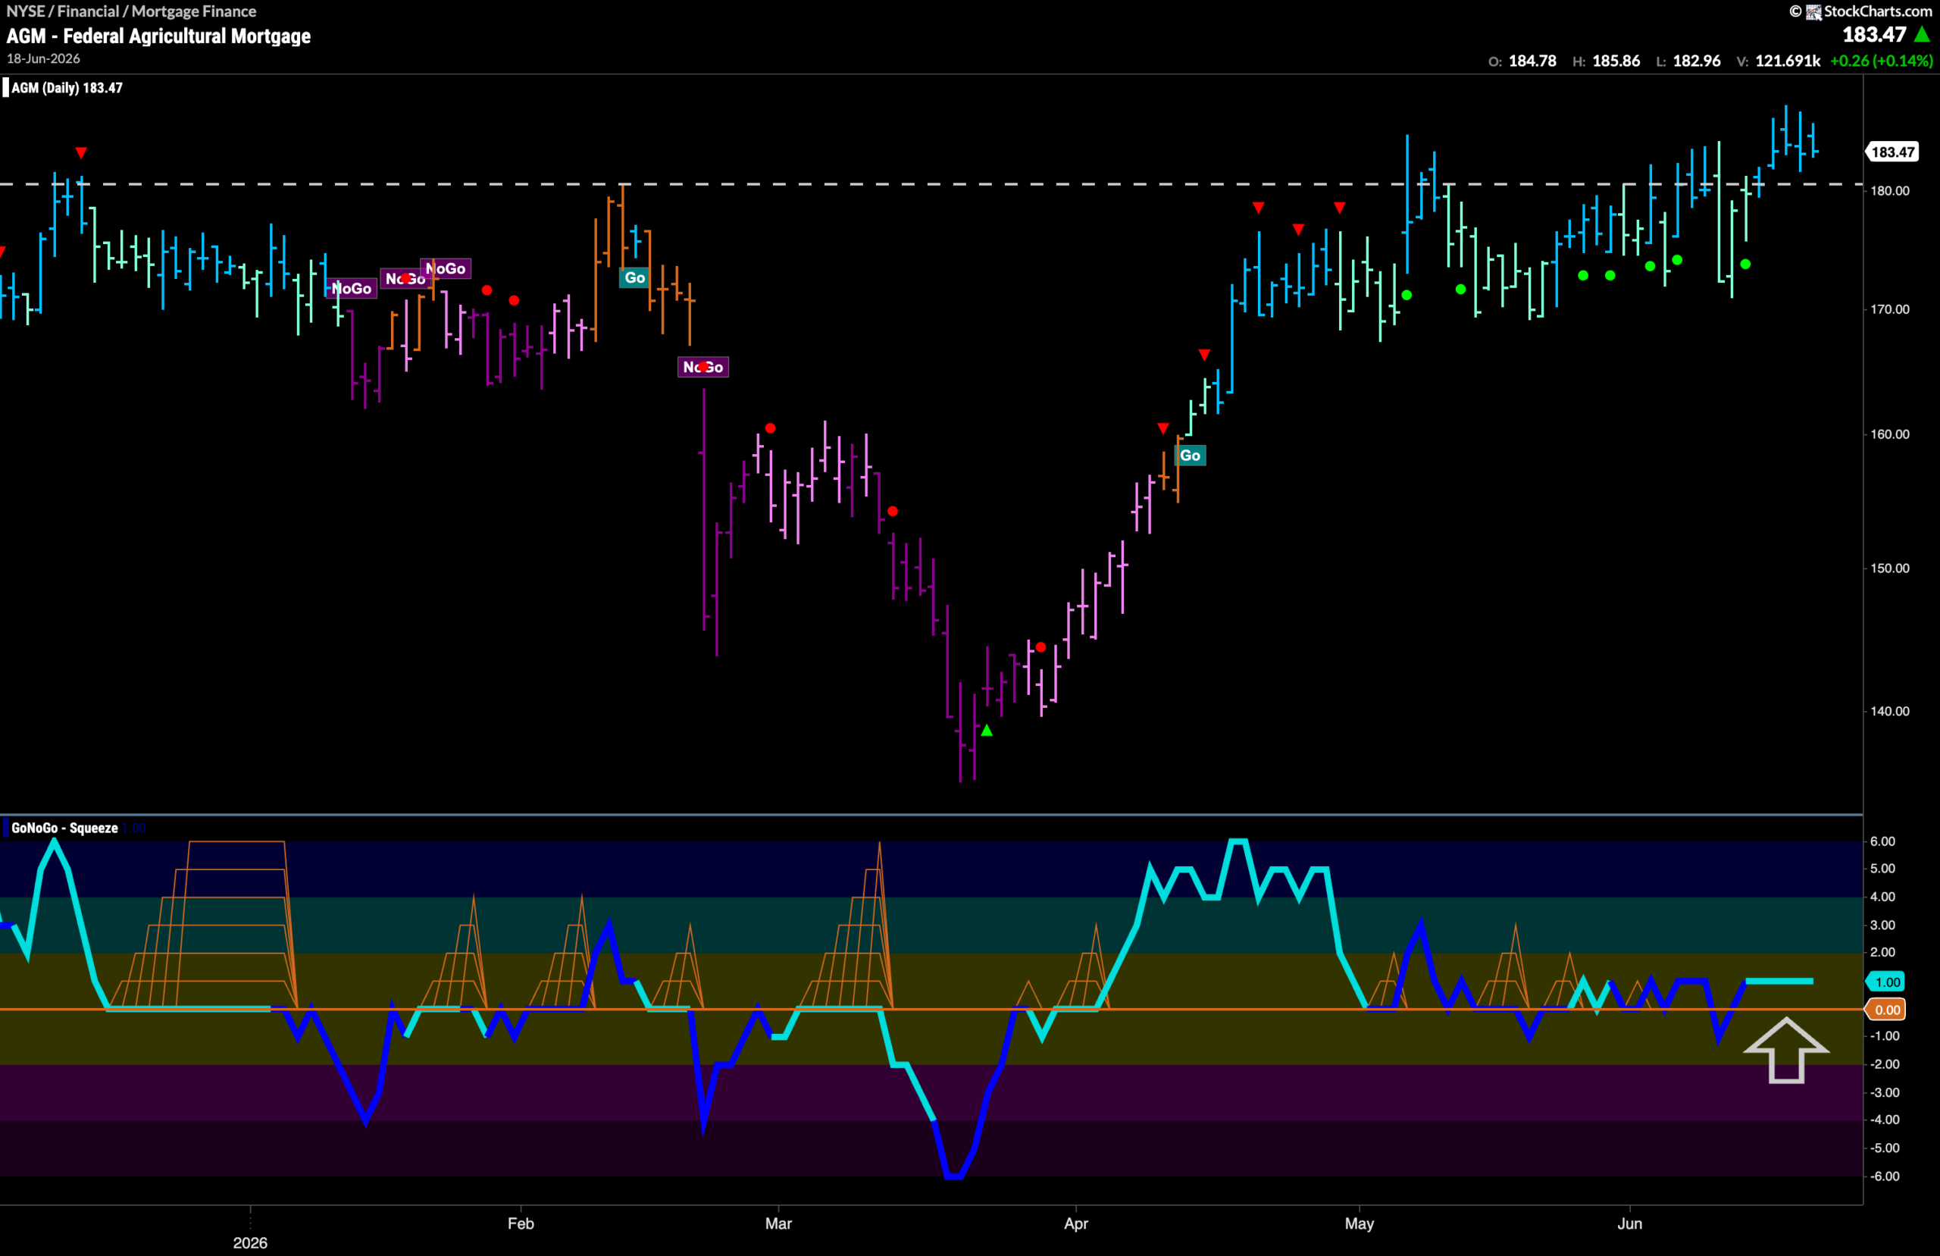Click the Mar label on time axis

(778, 1223)
